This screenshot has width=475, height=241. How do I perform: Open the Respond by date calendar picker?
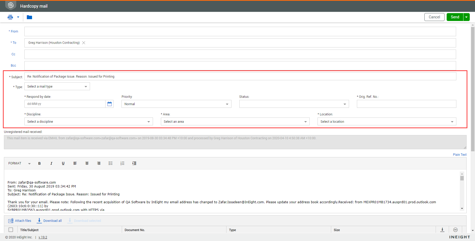coord(109,104)
